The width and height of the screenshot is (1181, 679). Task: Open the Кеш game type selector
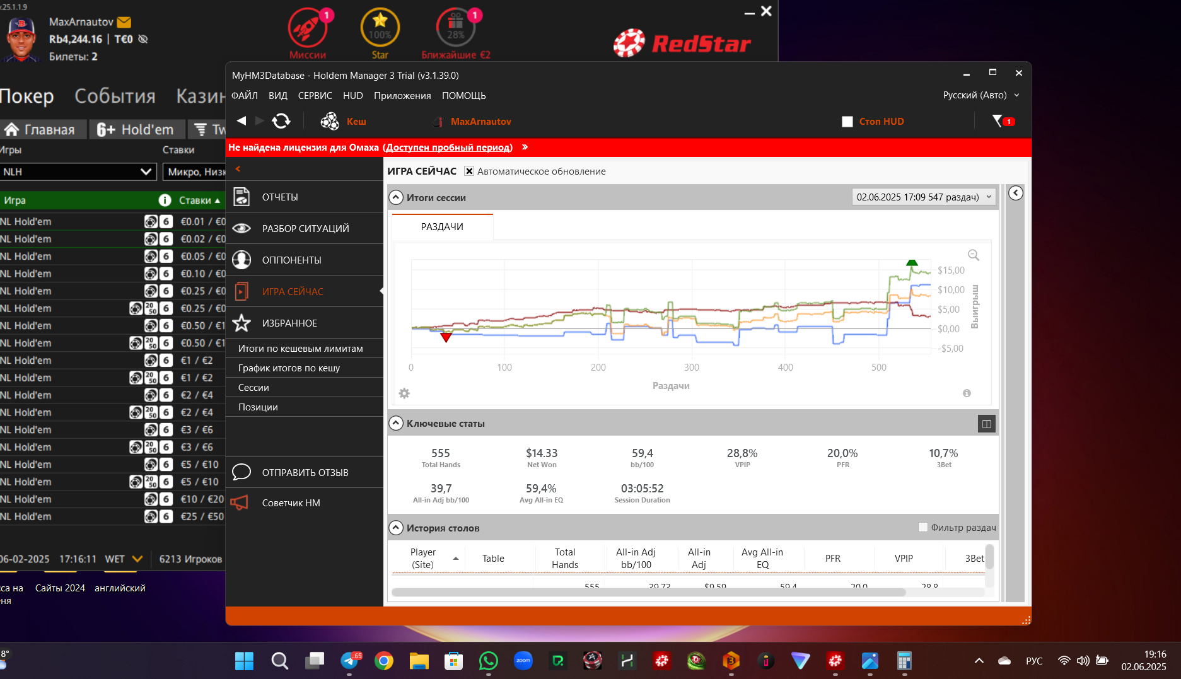[344, 121]
